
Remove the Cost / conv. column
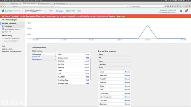127,104
